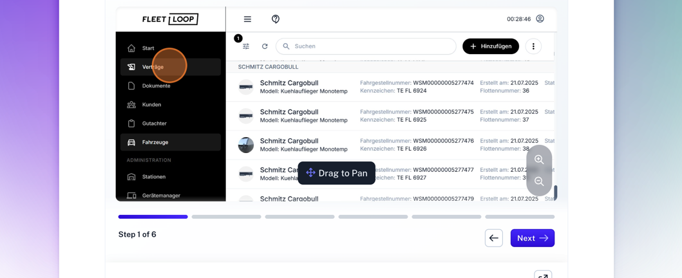Click the back arrow button

494,238
